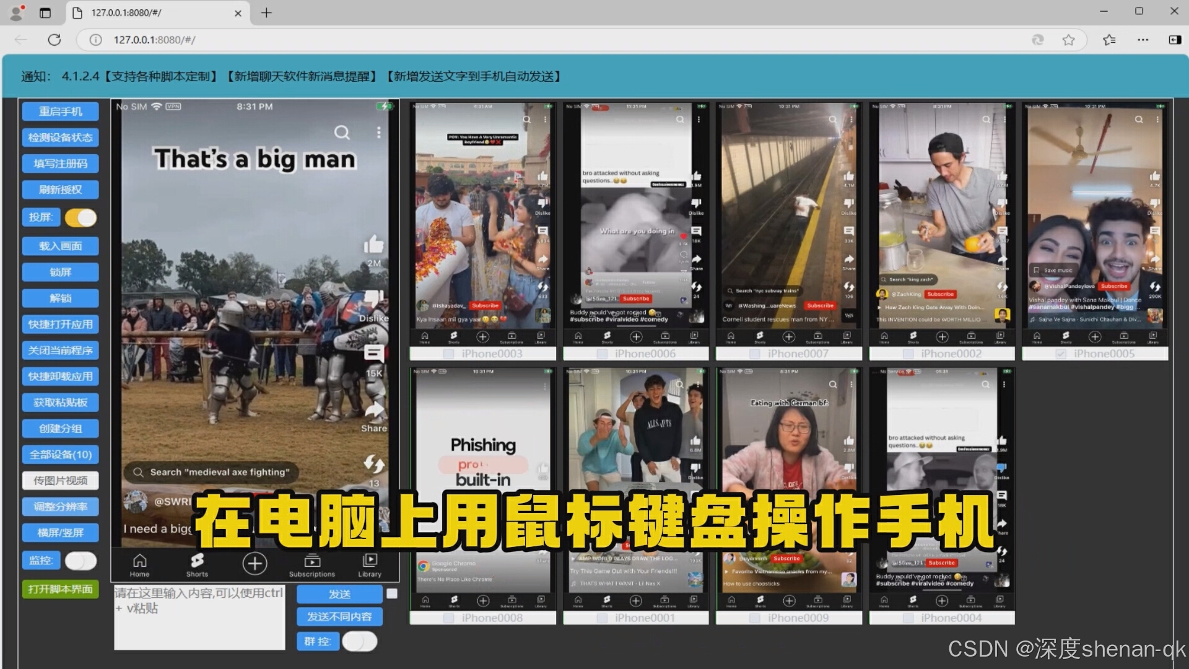Tap the Share arrow on main video
1189x669 pixels.
[374, 411]
